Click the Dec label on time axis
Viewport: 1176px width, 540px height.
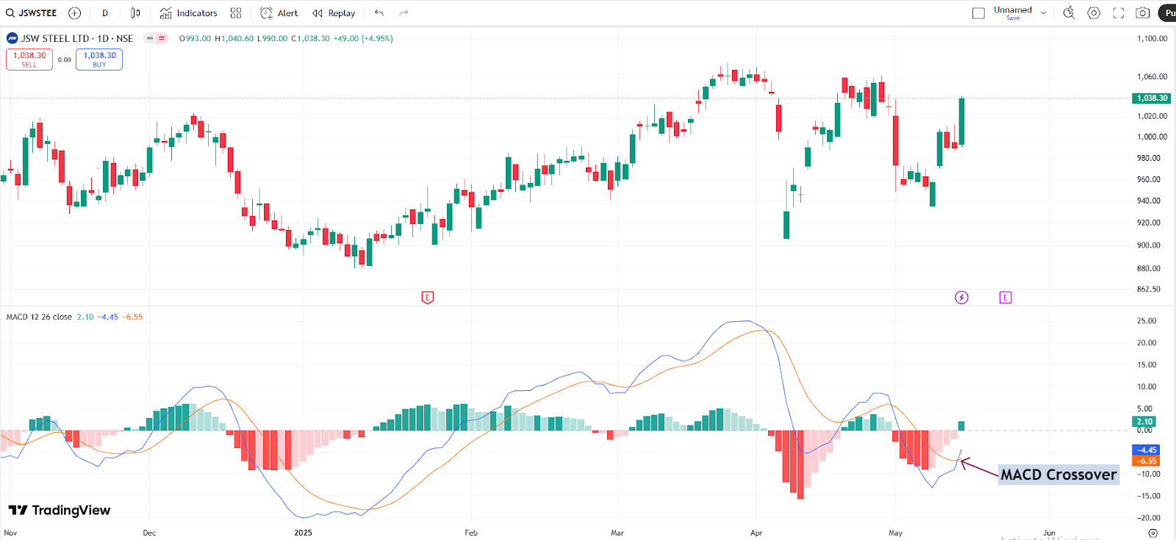[149, 533]
